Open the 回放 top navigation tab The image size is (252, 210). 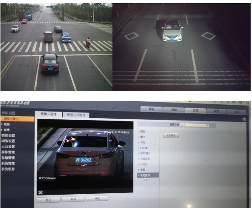pos(174,110)
